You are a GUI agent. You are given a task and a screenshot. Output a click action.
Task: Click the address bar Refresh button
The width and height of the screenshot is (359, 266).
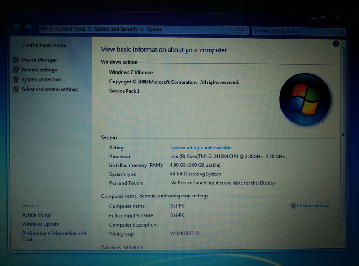244,31
